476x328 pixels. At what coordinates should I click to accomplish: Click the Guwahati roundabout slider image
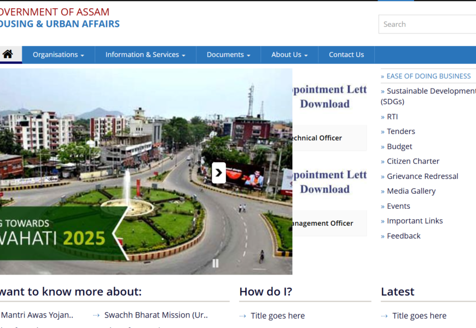tap(109, 164)
